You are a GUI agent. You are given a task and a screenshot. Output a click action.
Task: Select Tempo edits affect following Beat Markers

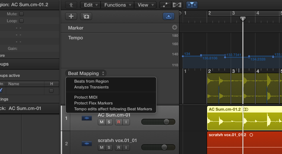(x=113, y=109)
